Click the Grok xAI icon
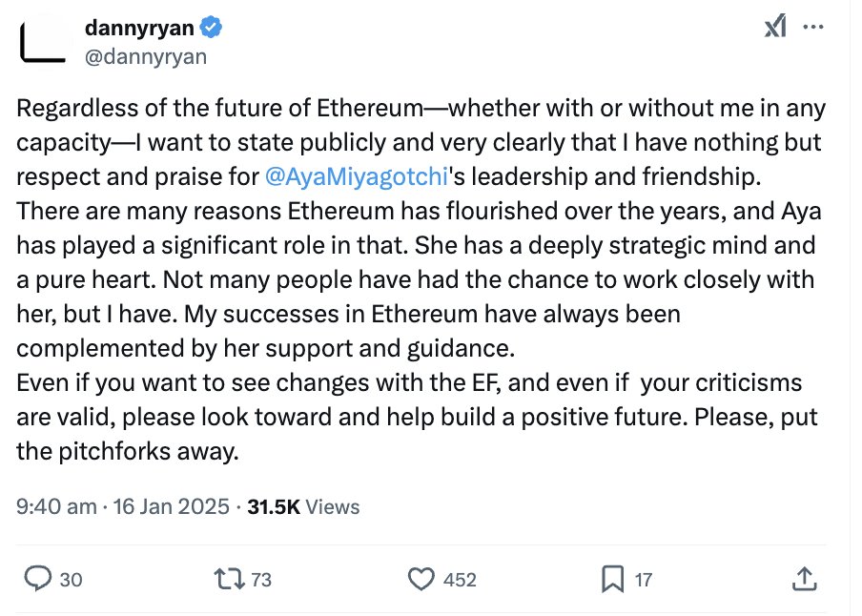 tap(775, 27)
